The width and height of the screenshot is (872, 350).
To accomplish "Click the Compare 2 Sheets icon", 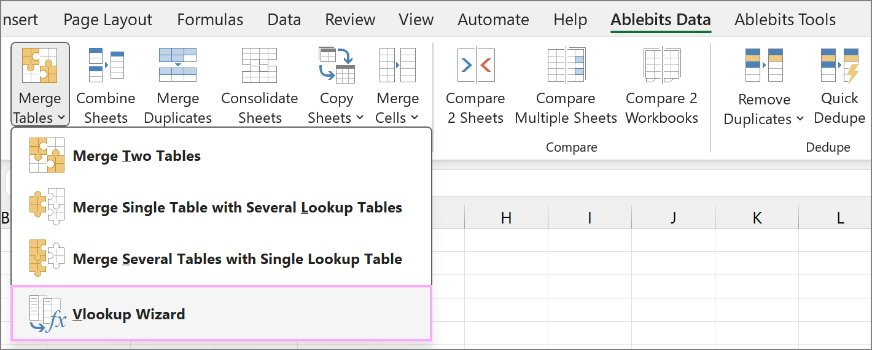I will coord(476,64).
